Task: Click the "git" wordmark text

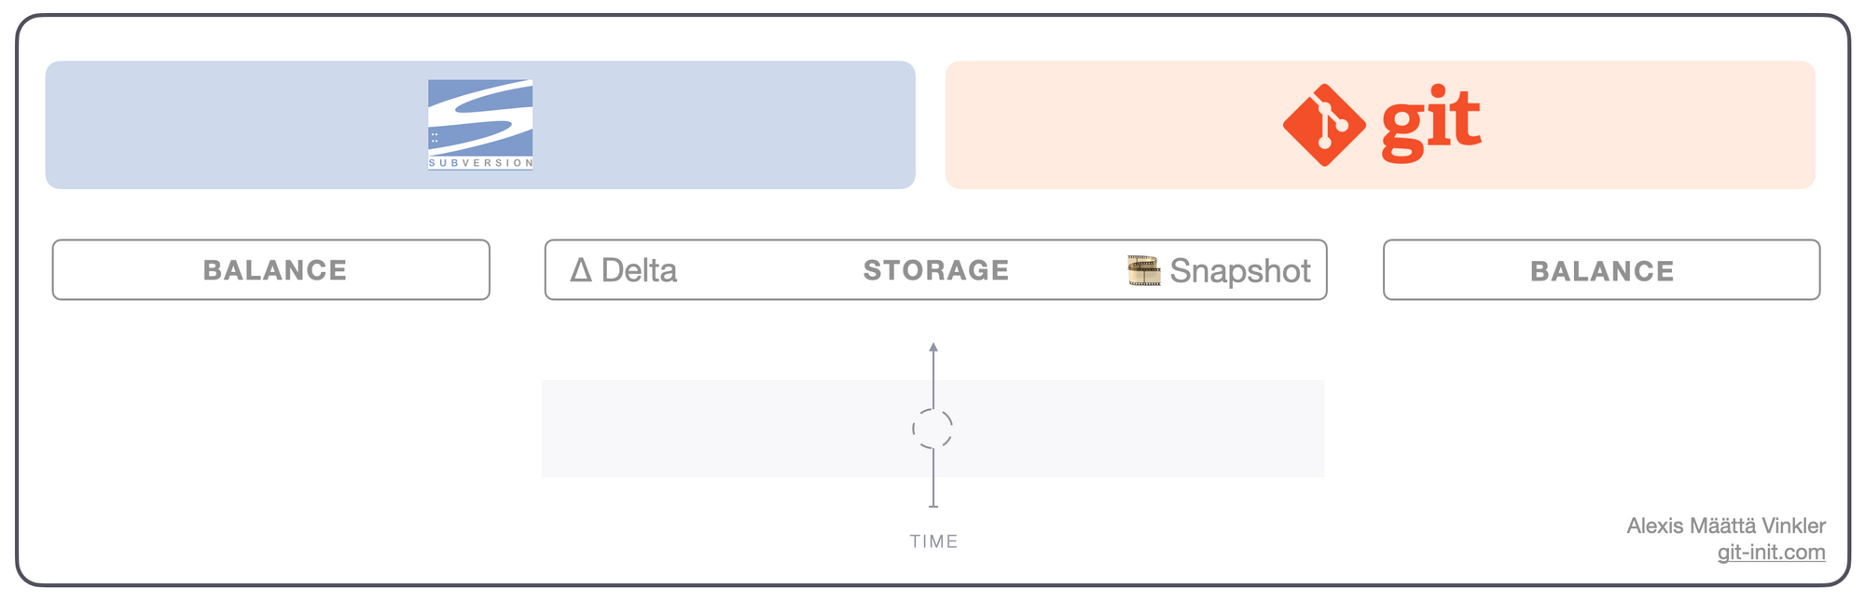Action: [x=1431, y=124]
